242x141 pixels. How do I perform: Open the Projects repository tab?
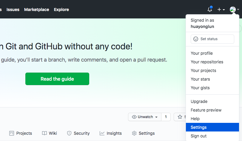click(x=21, y=133)
